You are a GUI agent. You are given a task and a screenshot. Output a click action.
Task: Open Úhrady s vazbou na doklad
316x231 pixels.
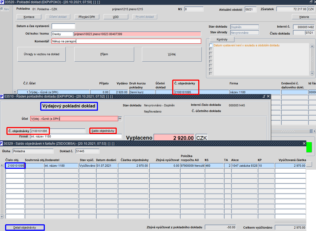point(42,54)
